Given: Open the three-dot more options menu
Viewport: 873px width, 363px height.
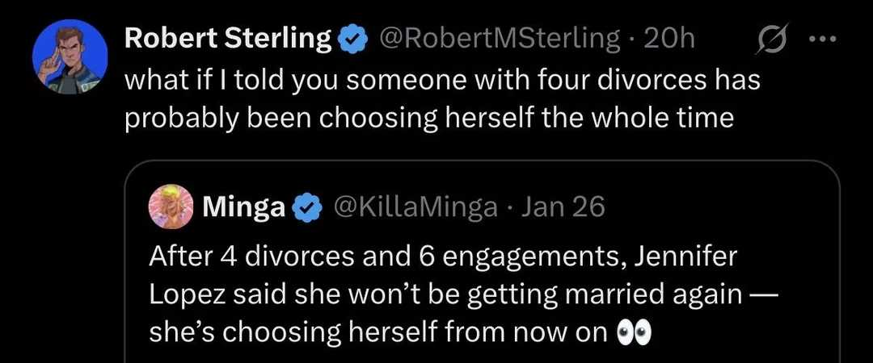Looking at the screenshot, I should (x=824, y=39).
